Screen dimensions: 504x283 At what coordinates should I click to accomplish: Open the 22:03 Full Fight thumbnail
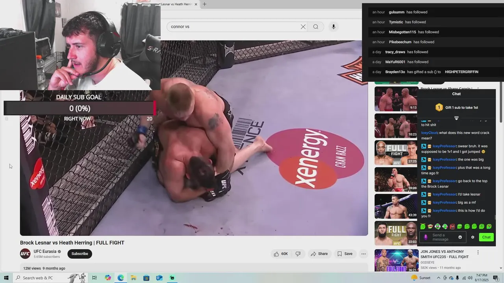[396, 233]
